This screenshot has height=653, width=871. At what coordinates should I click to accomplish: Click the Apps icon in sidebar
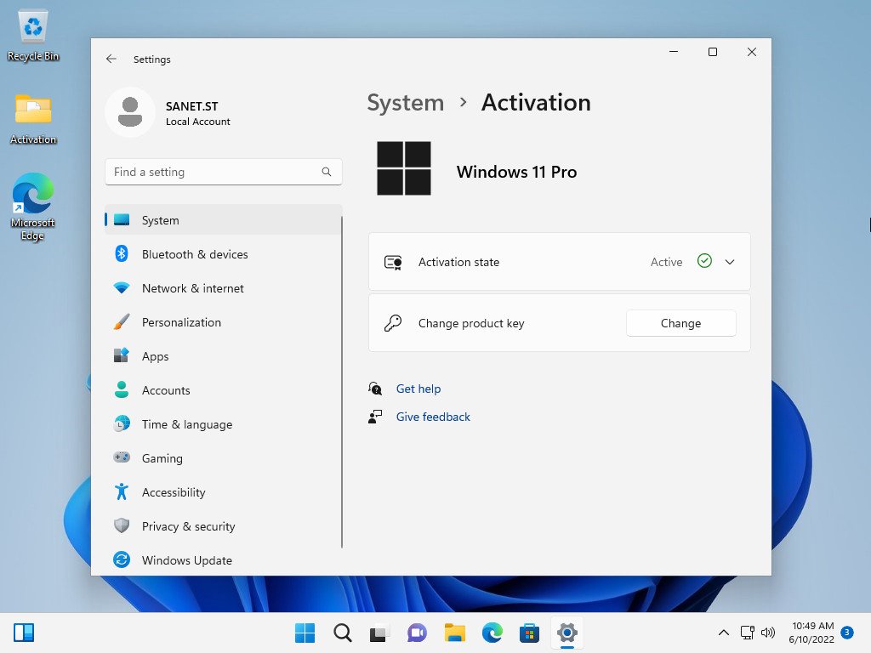(122, 355)
